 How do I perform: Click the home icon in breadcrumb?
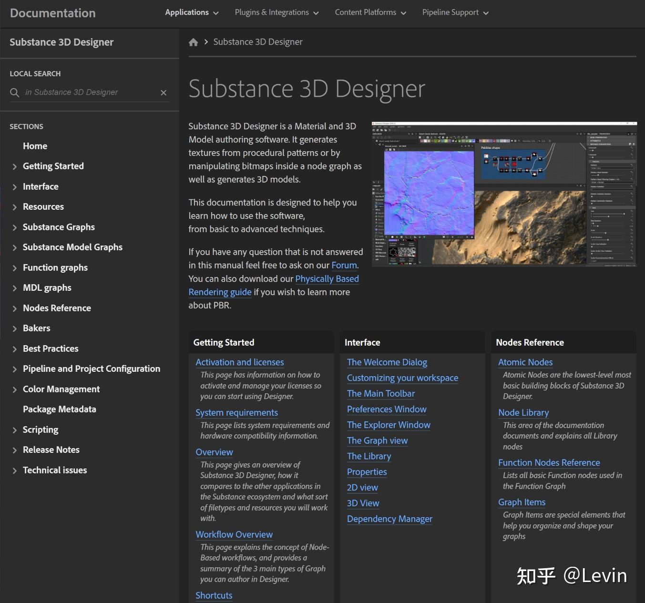[193, 42]
